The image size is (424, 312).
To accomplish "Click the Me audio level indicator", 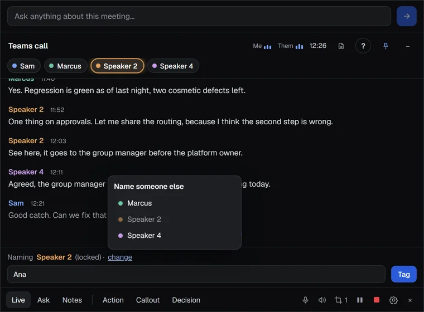I will click(x=262, y=46).
